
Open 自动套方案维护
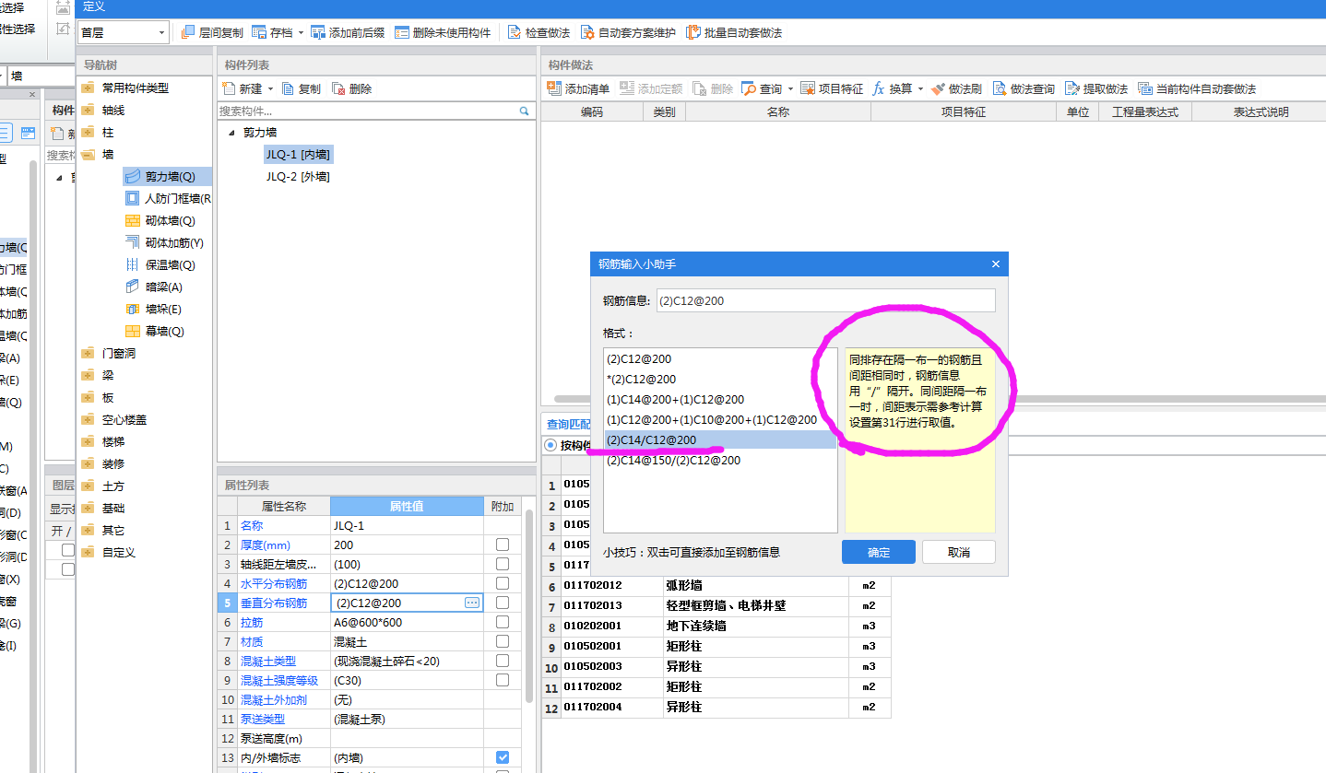point(628,32)
